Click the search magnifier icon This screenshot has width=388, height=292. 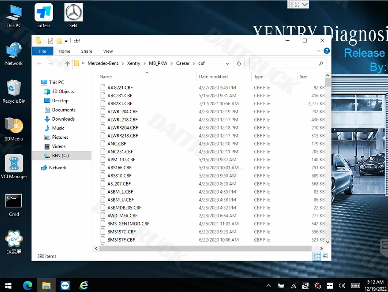tap(321, 63)
